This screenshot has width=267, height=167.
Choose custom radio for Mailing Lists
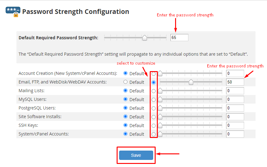click(x=153, y=91)
